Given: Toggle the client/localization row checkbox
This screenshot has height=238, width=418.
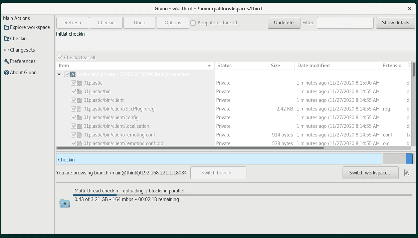Looking at the screenshot, I should [x=73, y=126].
